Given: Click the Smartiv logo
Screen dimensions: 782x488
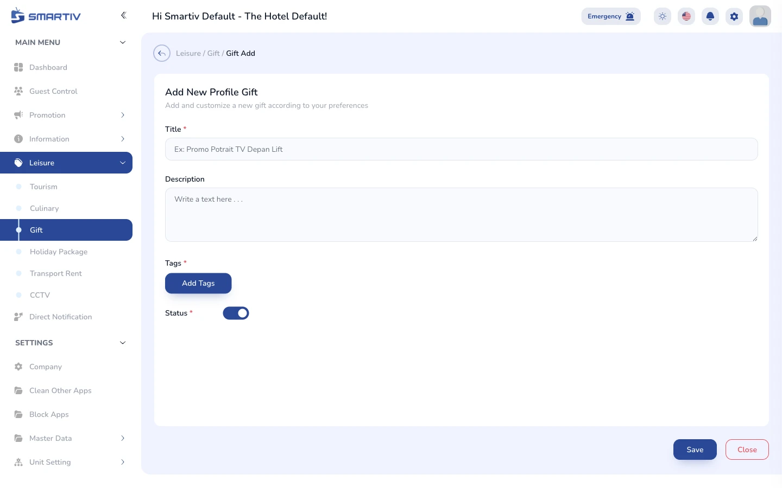Looking at the screenshot, I should 46,16.
